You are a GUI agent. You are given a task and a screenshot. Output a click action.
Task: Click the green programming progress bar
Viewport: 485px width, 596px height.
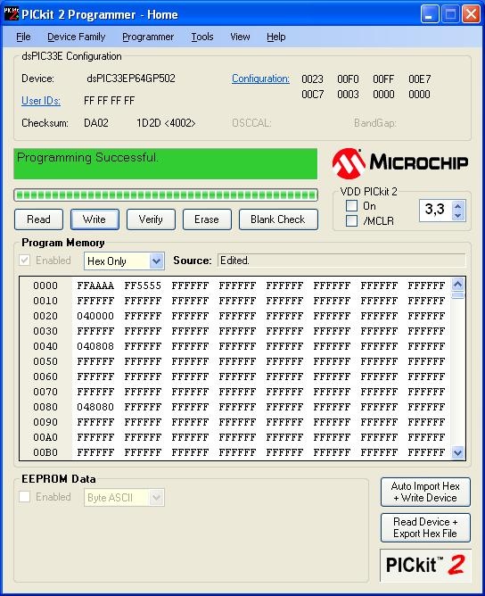click(x=166, y=195)
